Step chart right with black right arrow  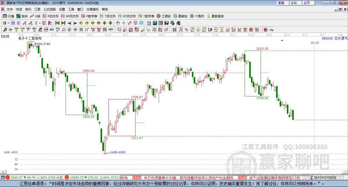click(75, 23)
